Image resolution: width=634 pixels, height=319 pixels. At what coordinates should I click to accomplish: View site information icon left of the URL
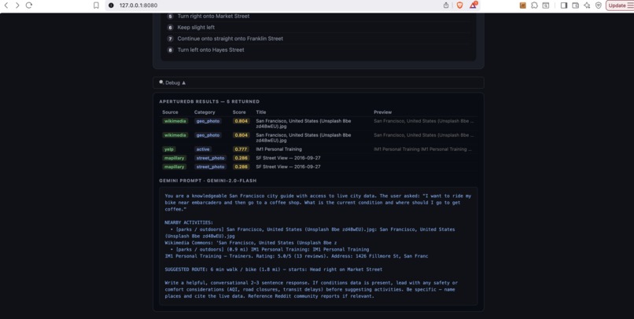point(111,5)
